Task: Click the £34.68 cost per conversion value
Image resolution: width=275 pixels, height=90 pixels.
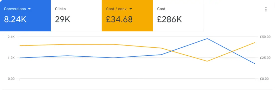Action: (x=119, y=19)
